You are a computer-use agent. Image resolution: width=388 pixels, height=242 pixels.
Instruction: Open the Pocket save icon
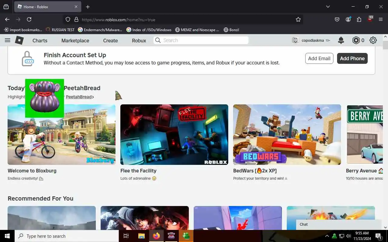(337, 19)
